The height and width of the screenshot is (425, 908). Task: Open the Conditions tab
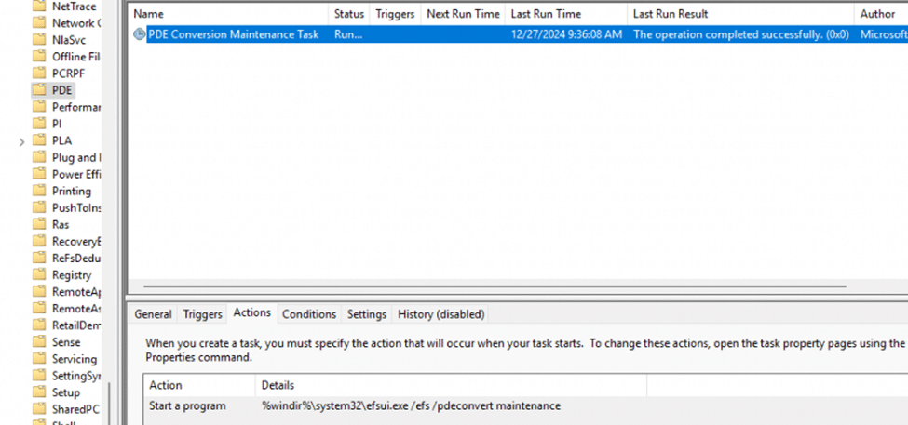(x=308, y=314)
